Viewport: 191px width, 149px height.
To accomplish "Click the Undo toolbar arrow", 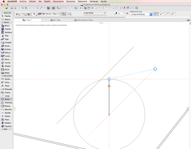I will 30,8.
